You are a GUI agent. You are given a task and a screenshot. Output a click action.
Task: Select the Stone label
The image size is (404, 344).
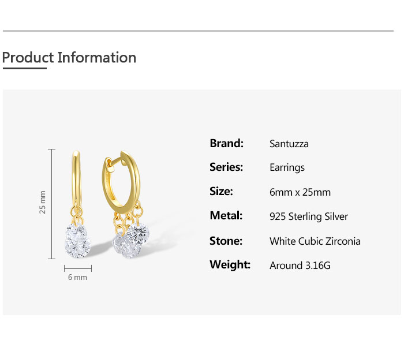tap(226, 241)
